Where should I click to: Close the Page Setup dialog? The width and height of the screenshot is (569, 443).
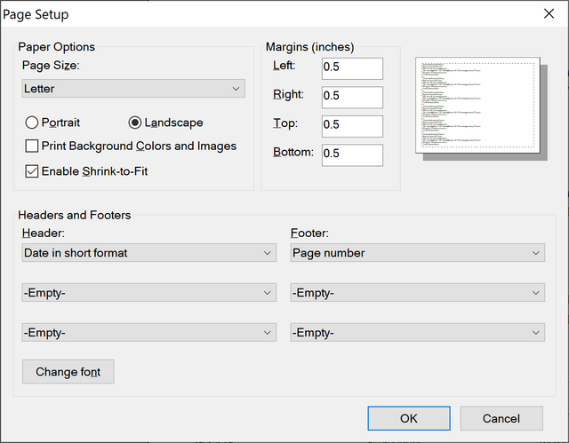547,14
